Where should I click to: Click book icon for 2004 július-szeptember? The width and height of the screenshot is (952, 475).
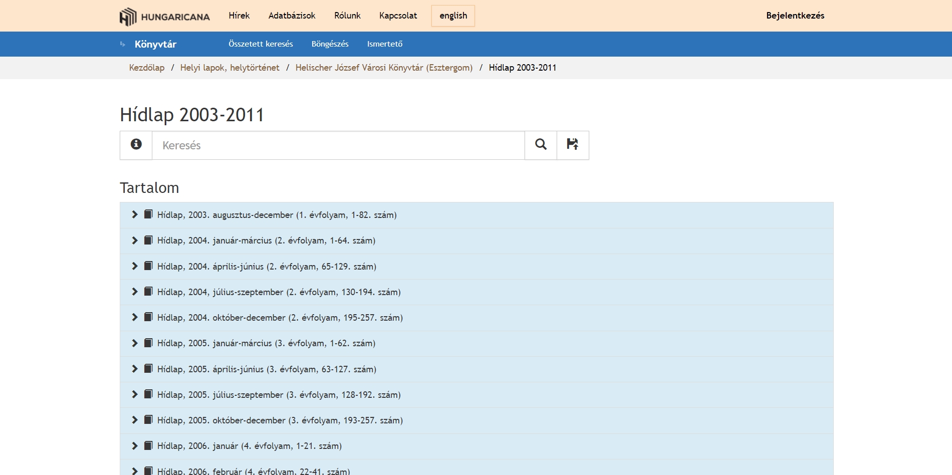(148, 292)
